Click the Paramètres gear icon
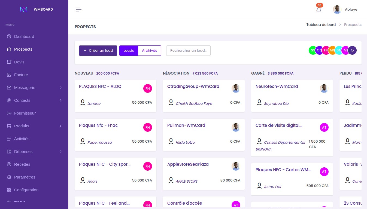This screenshot has height=209, width=367. (x=9, y=177)
